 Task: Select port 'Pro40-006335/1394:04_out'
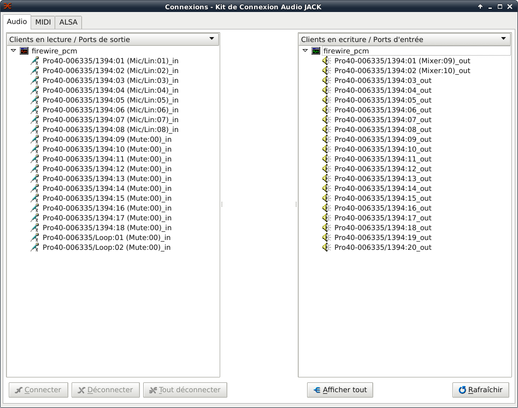(383, 91)
